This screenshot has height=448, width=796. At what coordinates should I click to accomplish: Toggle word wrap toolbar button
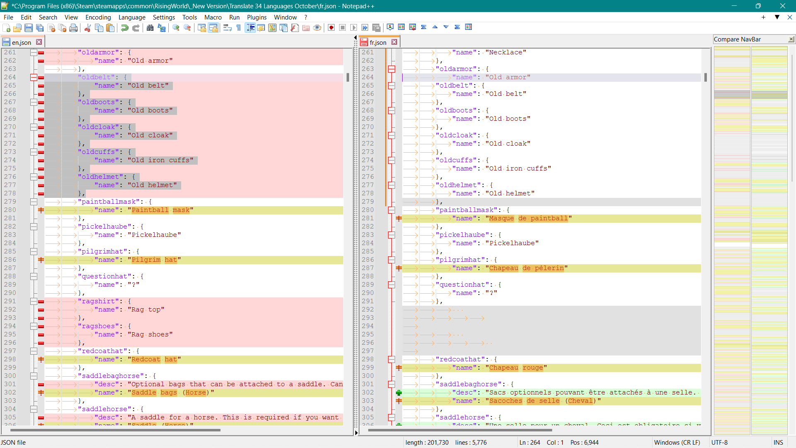[227, 28]
